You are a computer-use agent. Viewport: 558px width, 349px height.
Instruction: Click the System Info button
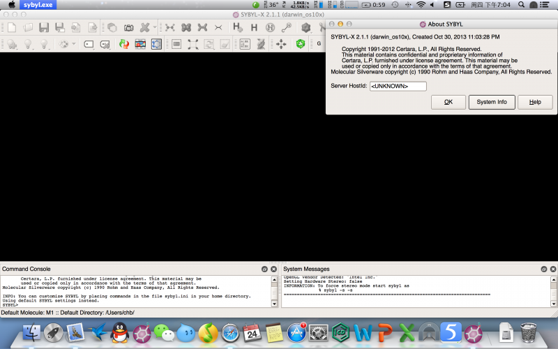tap(492, 102)
